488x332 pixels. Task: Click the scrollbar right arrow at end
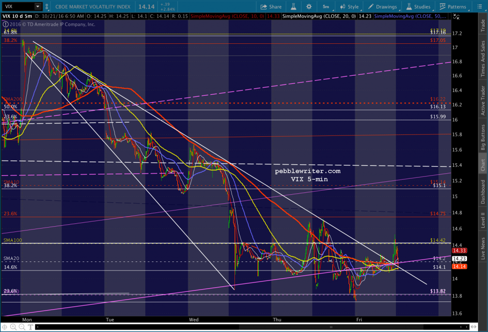(x=467, y=327)
